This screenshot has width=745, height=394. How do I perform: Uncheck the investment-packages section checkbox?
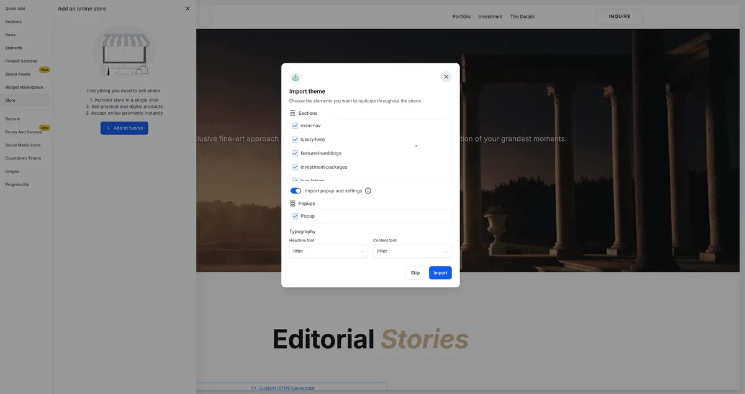pos(295,167)
